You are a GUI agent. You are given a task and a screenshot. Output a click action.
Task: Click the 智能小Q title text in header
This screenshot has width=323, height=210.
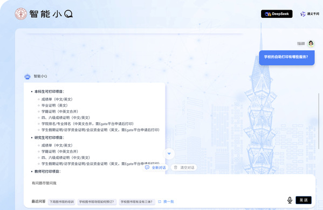(51, 14)
